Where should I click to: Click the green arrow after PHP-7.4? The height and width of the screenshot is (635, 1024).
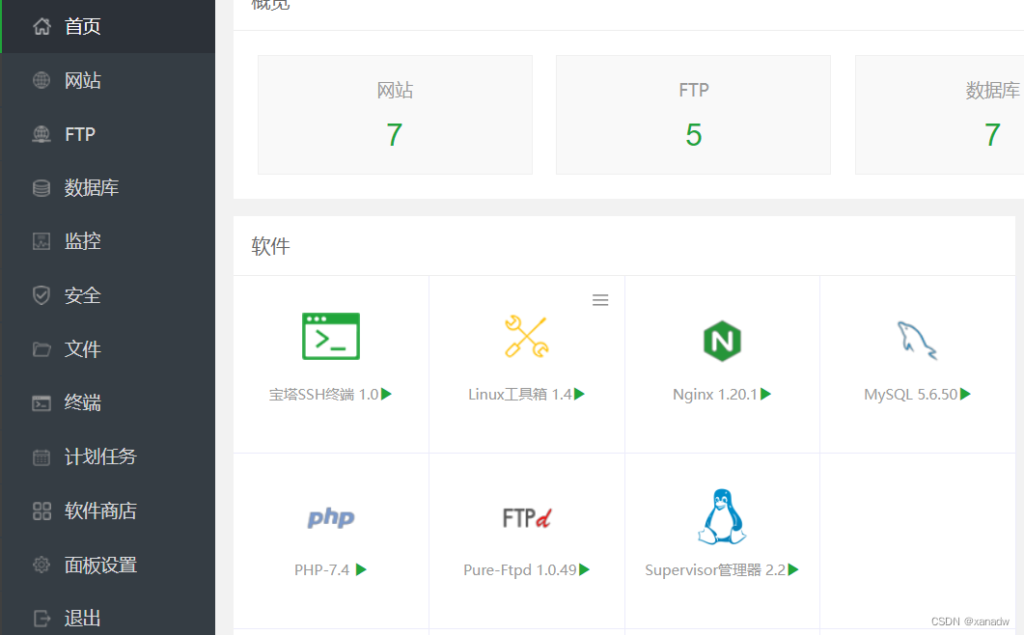[361, 569]
